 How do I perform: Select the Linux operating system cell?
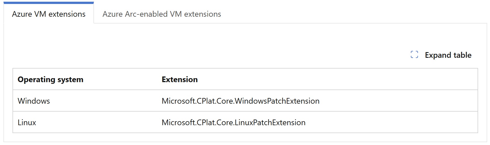[x=27, y=123]
